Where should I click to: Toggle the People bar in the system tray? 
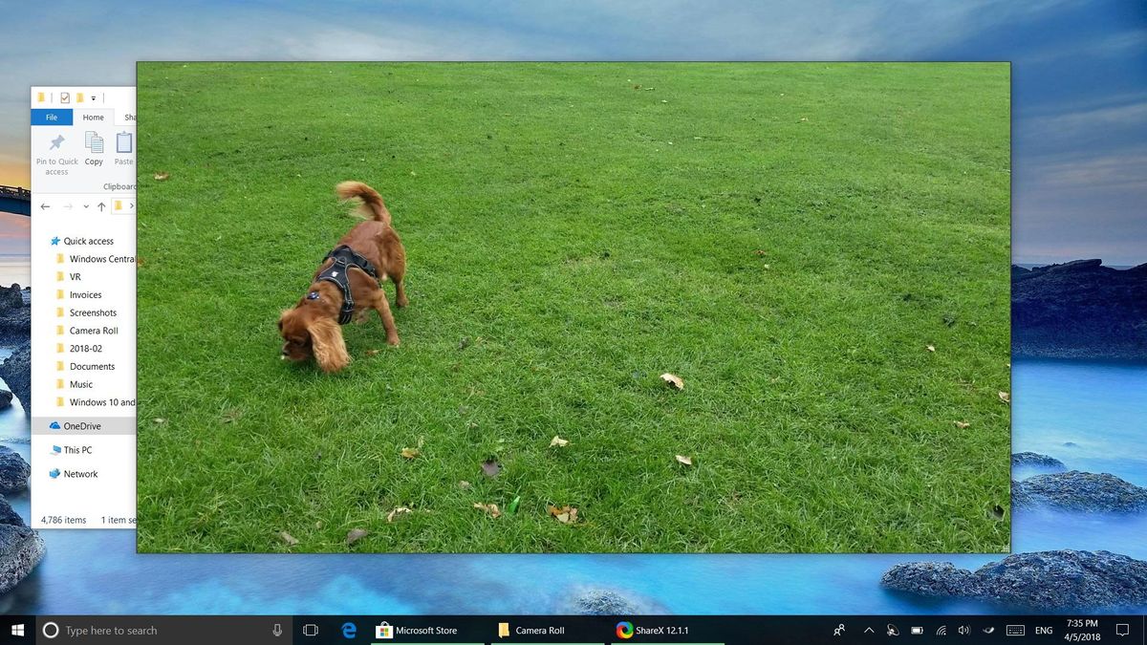tap(838, 630)
